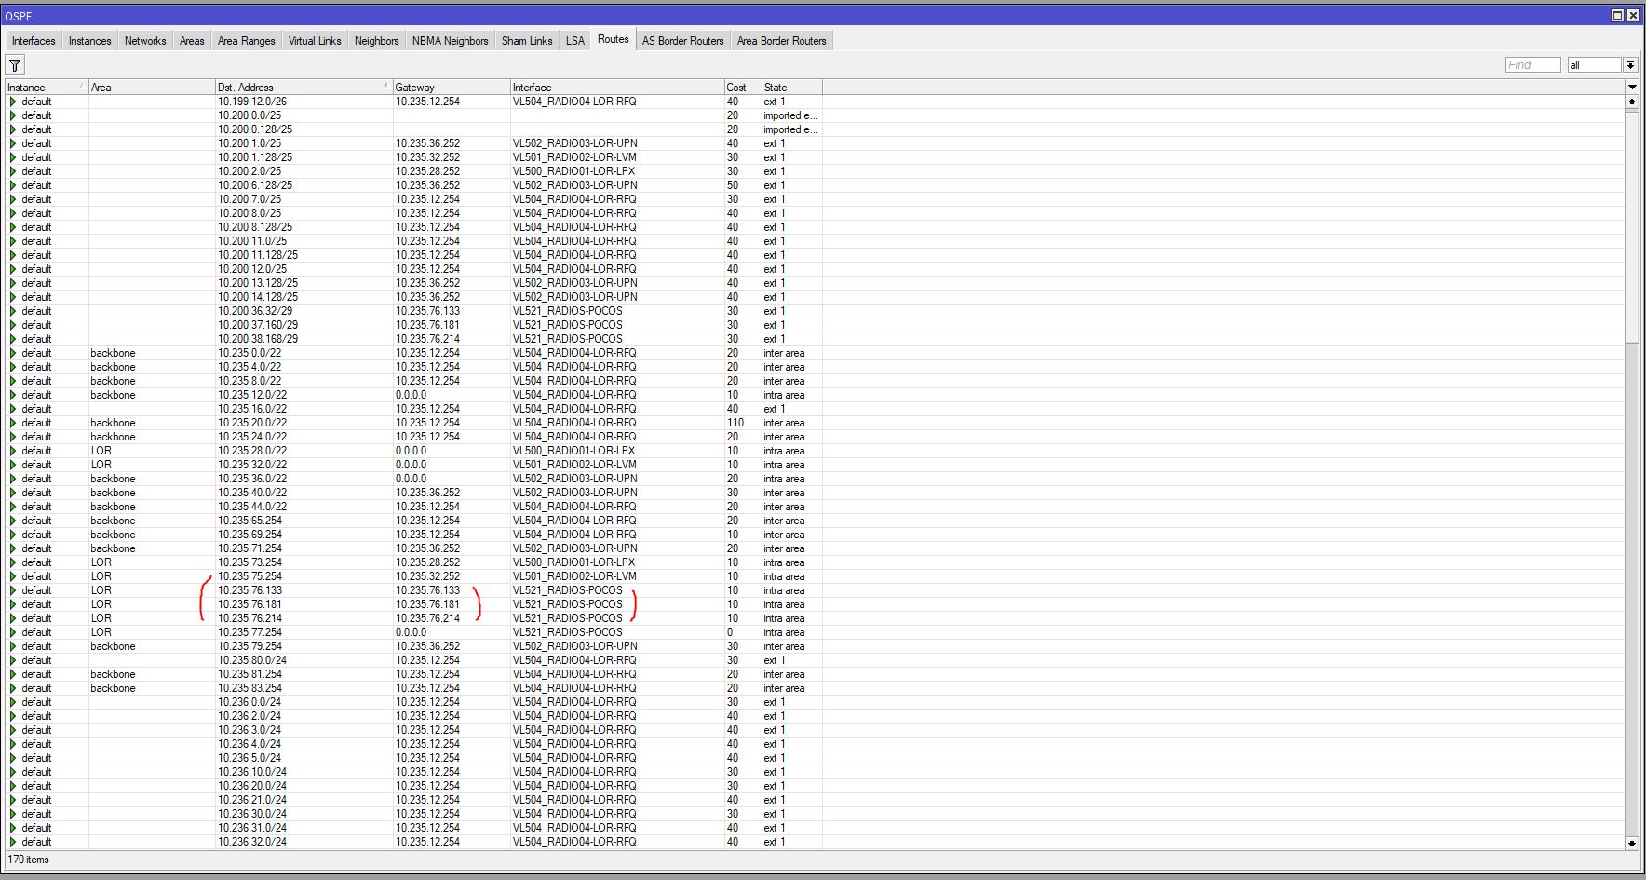Image resolution: width=1646 pixels, height=880 pixels.
Task: Click interface VL500_RADIO01-LOR-LPX for 10.235.28.0/22
Action: click(x=573, y=451)
